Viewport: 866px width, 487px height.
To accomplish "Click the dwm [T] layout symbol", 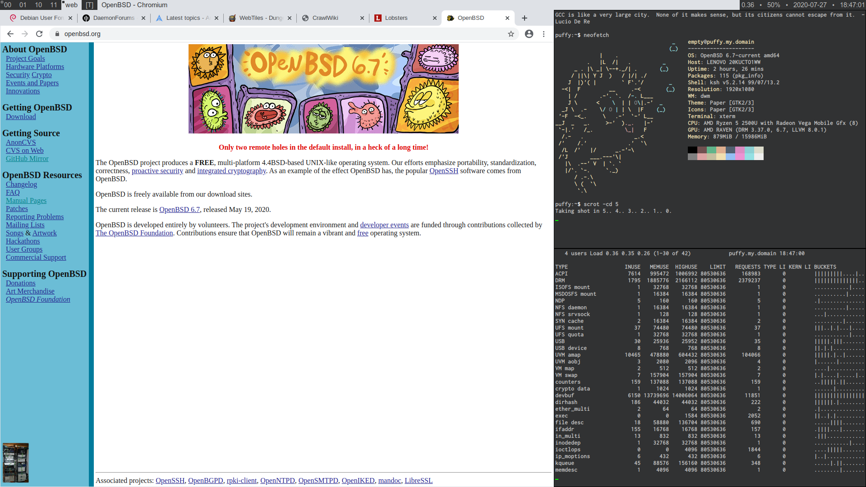I will (x=90, y=5).
